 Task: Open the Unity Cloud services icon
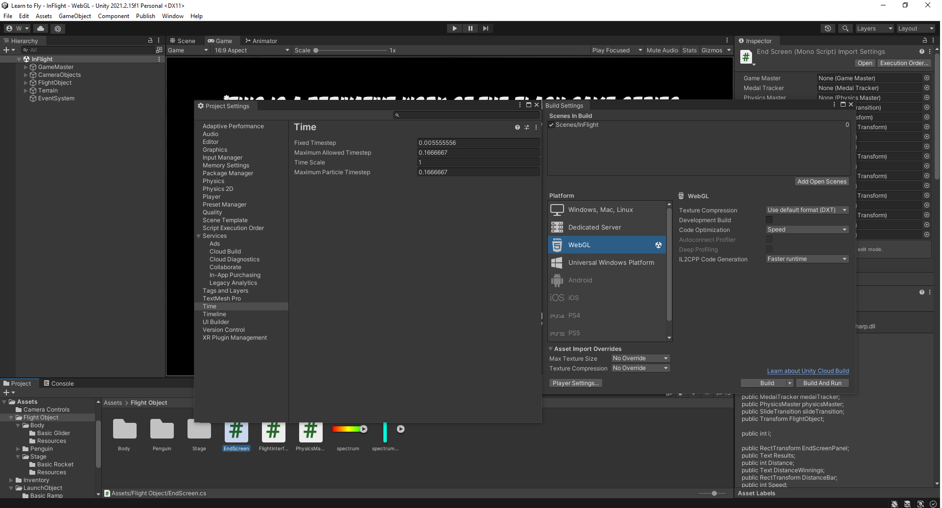point(41,28)
